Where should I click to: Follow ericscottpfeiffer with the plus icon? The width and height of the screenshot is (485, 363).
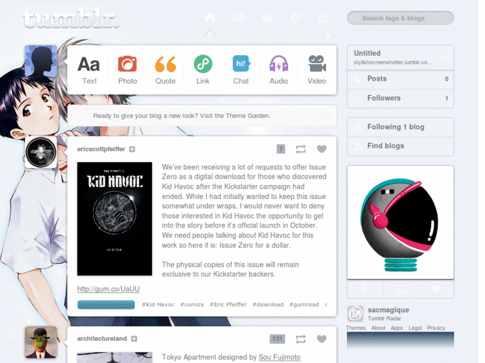[x=132, y=149]
